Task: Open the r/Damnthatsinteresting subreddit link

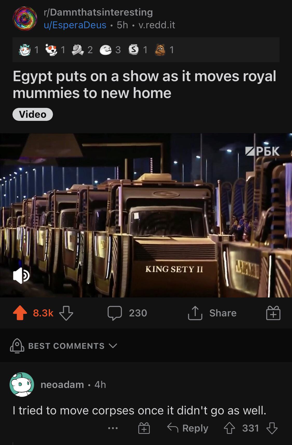Action: point(98,12)
